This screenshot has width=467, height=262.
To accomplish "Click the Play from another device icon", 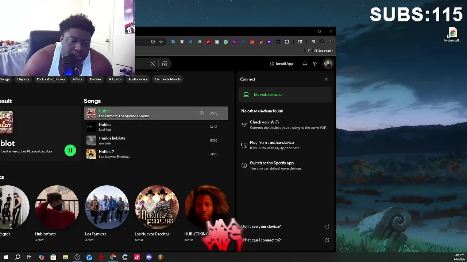I will tap(244, 145).
